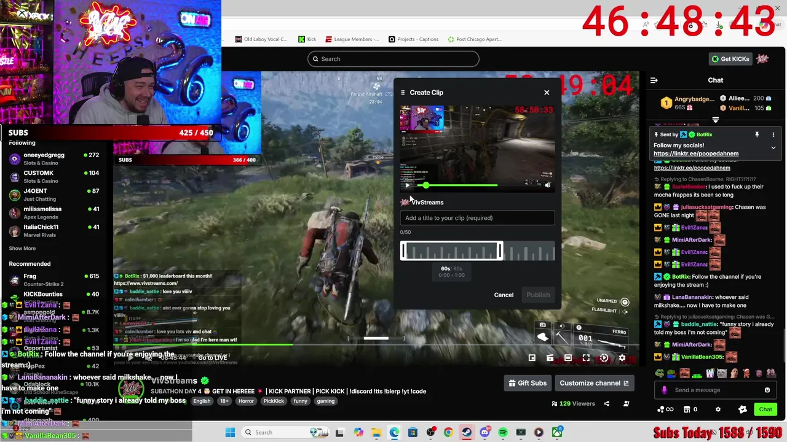Open pinned message more options menu

click(773, 134)
